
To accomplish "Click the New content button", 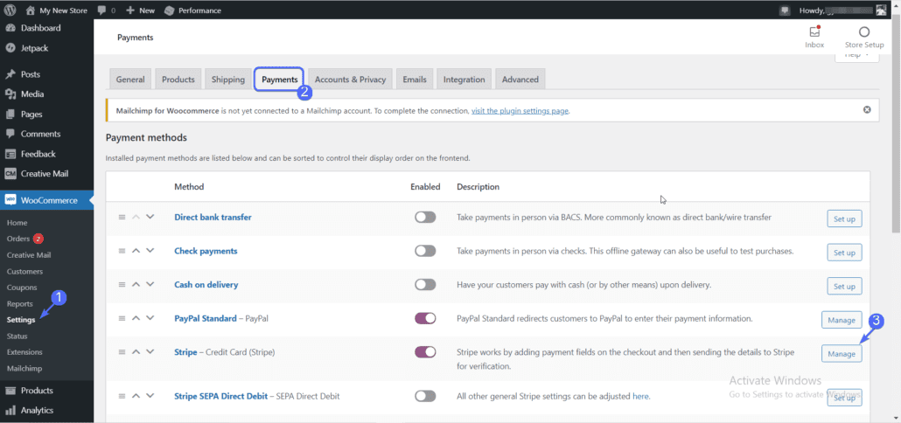I will pos(140,10).
